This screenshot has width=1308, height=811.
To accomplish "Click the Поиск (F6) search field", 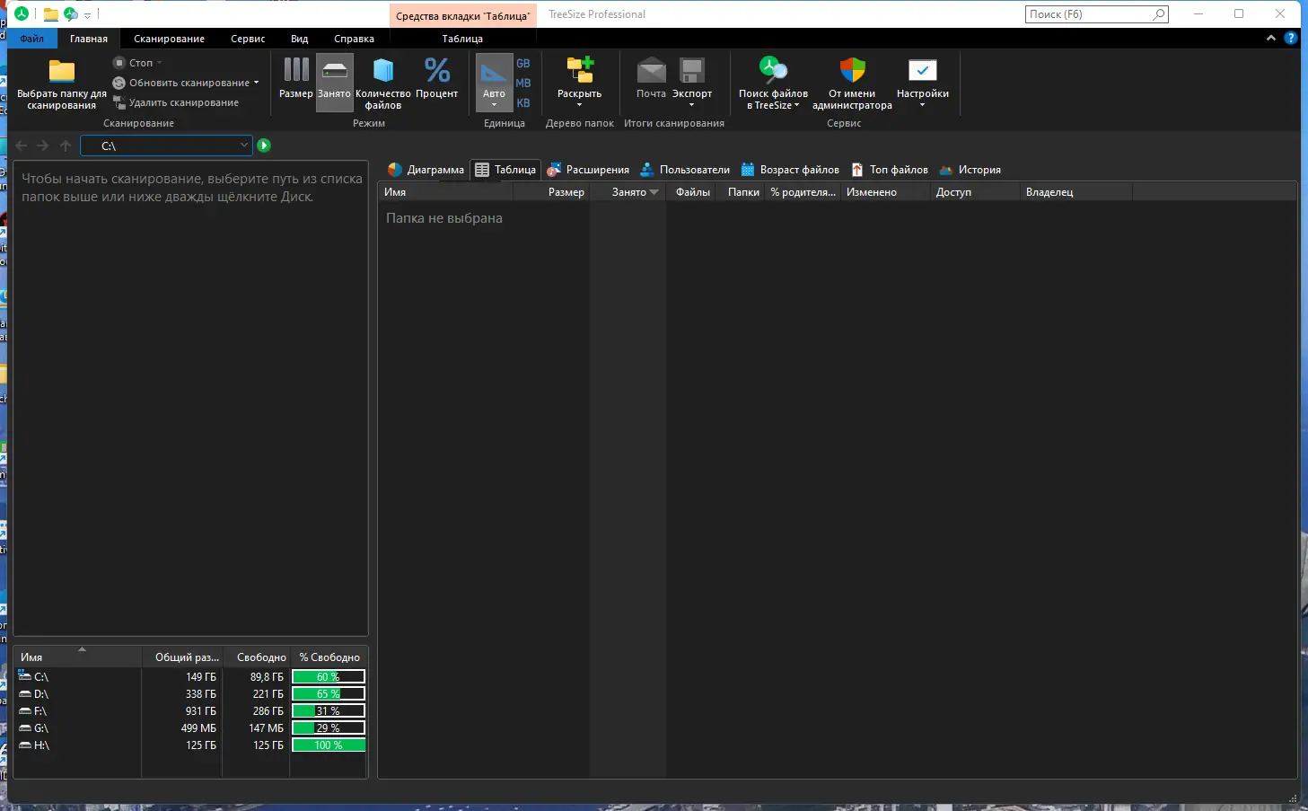I will pos(1096,14).
